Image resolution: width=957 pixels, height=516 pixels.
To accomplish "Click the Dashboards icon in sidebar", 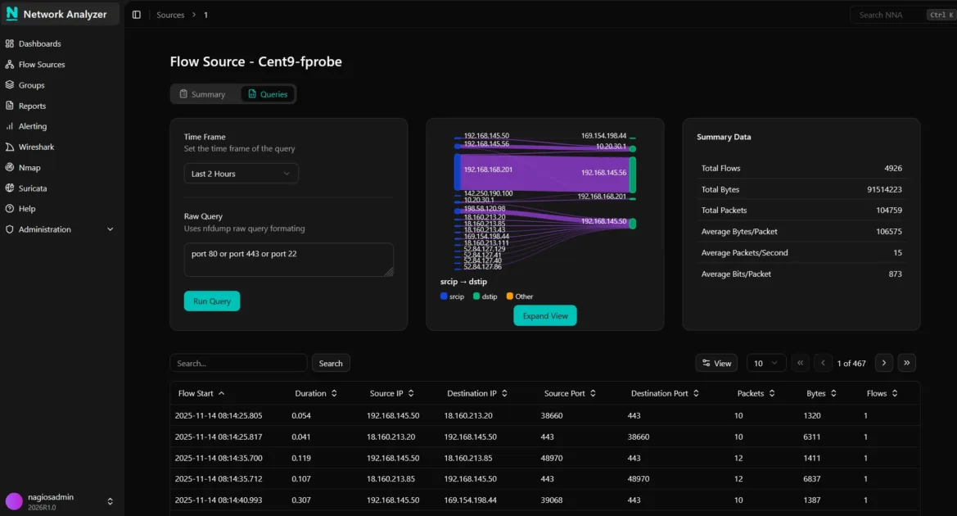I will click(x=10, y=43).
